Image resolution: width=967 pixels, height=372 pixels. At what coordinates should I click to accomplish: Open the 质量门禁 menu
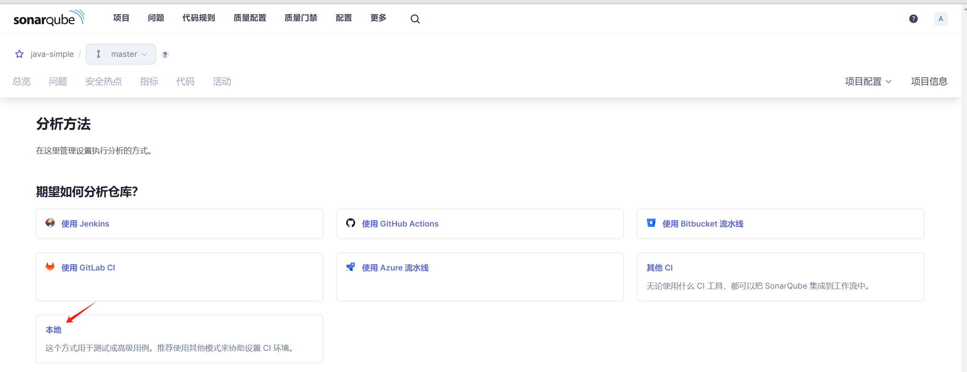[x=301, y=18]
